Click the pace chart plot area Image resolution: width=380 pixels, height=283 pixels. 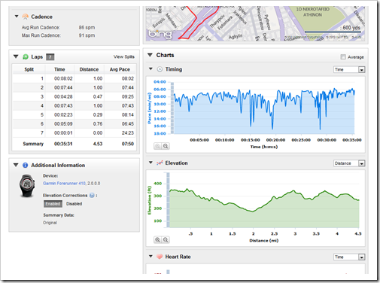[264, 108]
